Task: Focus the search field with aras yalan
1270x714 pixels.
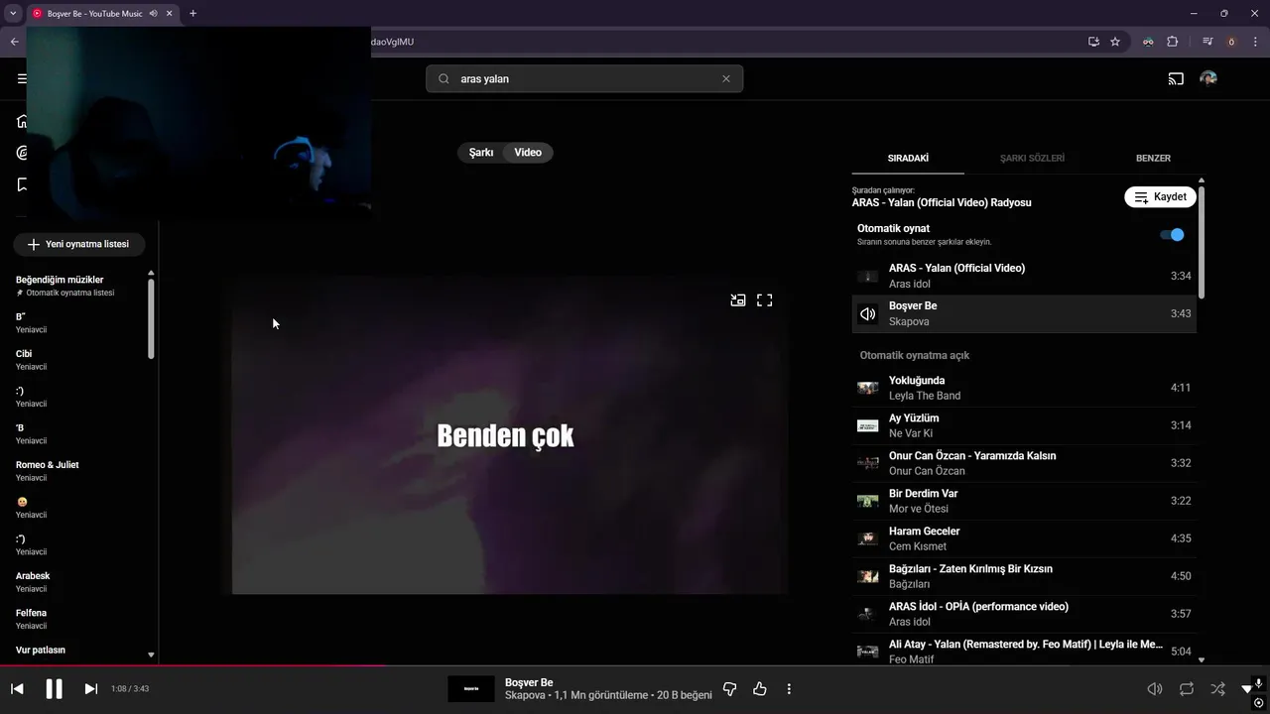Action: pos(585,78)
